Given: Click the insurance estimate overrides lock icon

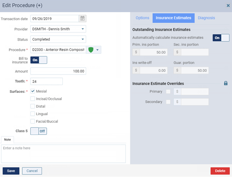Looking at the screenshot, I should pyautogui.click(x=226, y=83).
